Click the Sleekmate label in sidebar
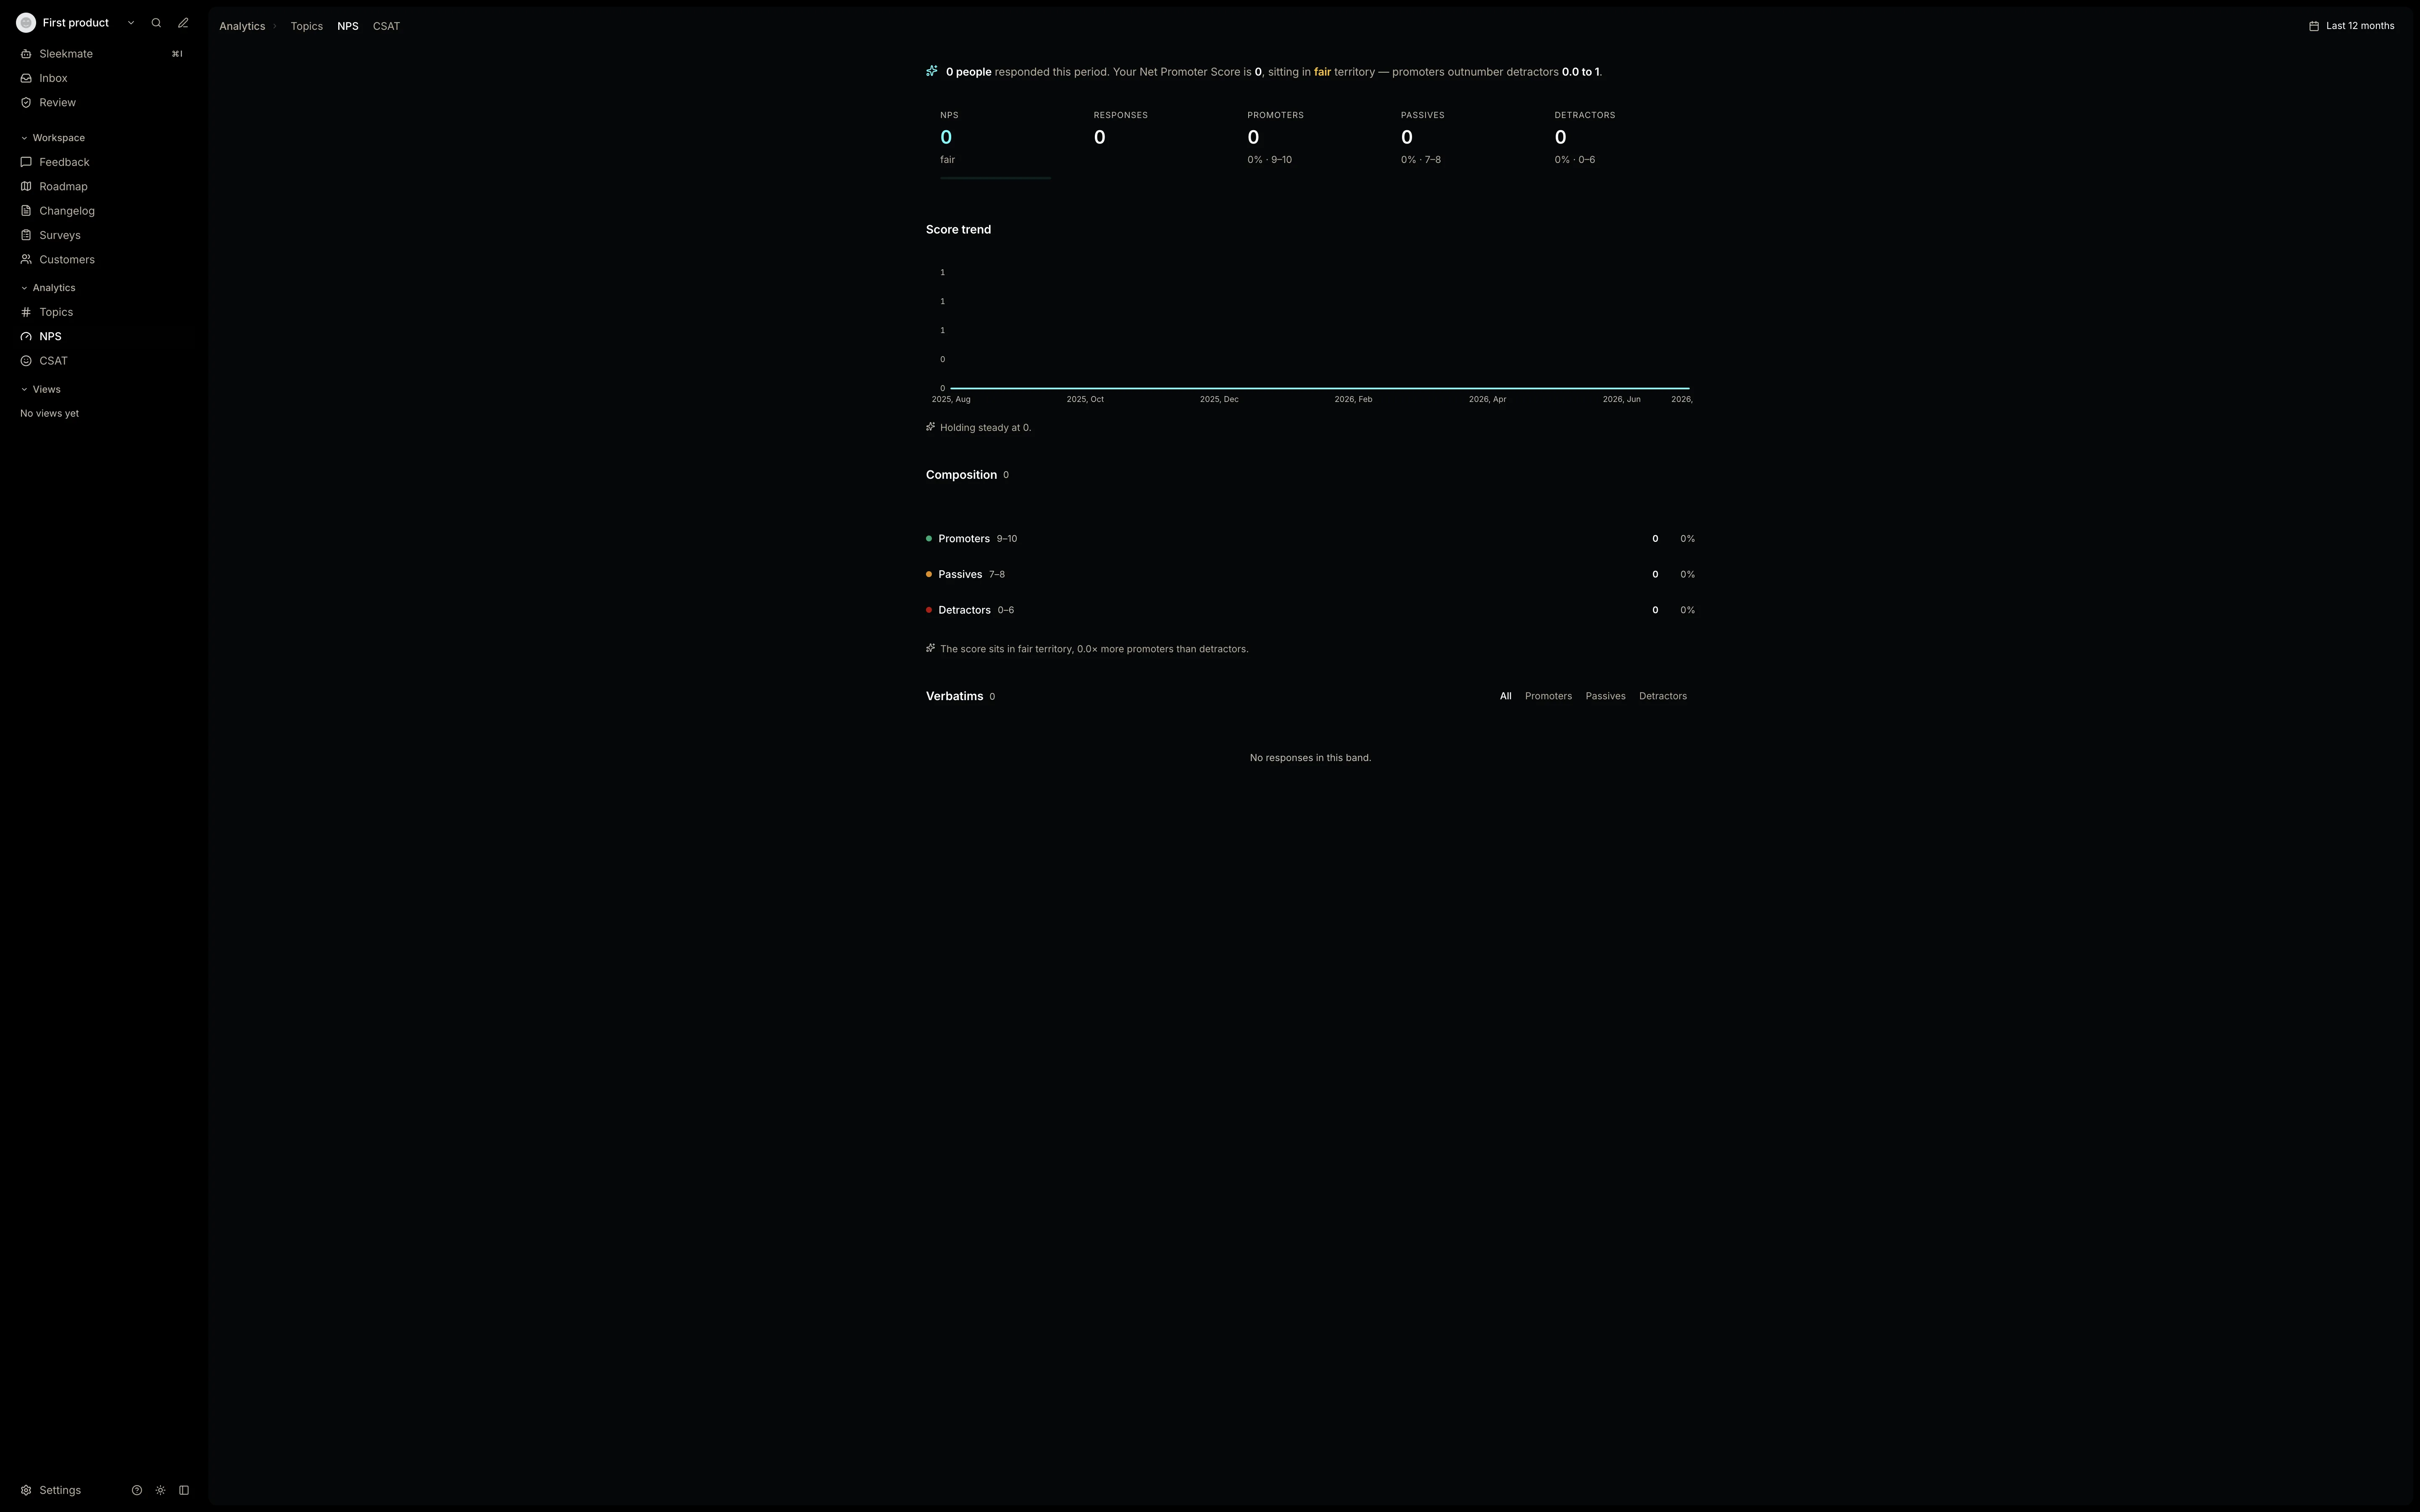 coord(66,54)
